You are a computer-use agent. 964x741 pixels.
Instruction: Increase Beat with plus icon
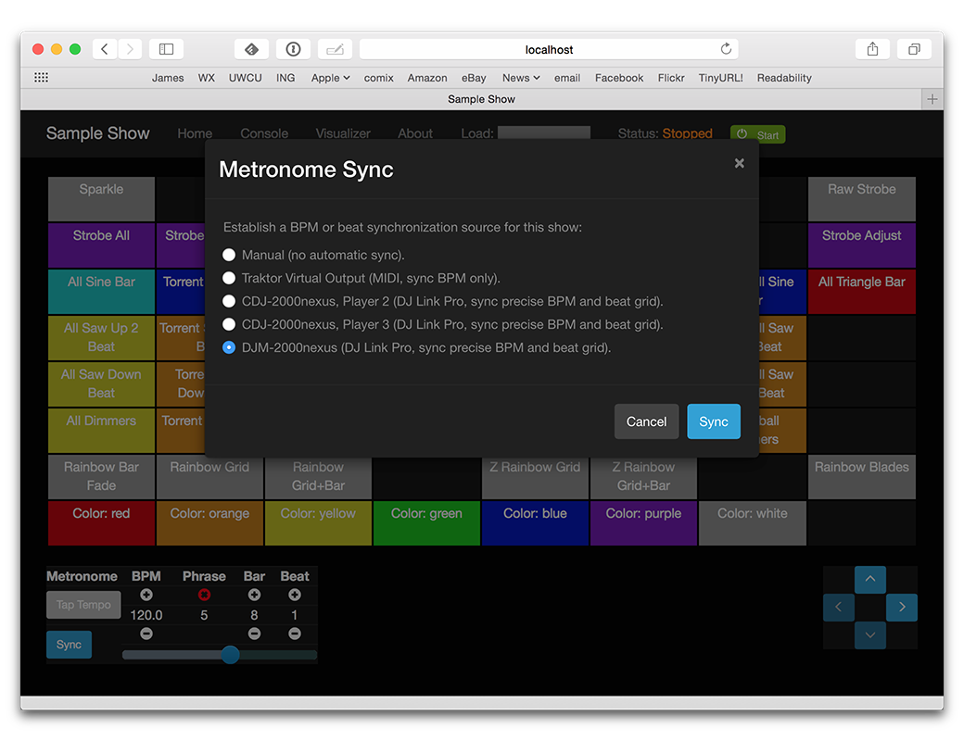pyautogui.click(x=295, y=595)
